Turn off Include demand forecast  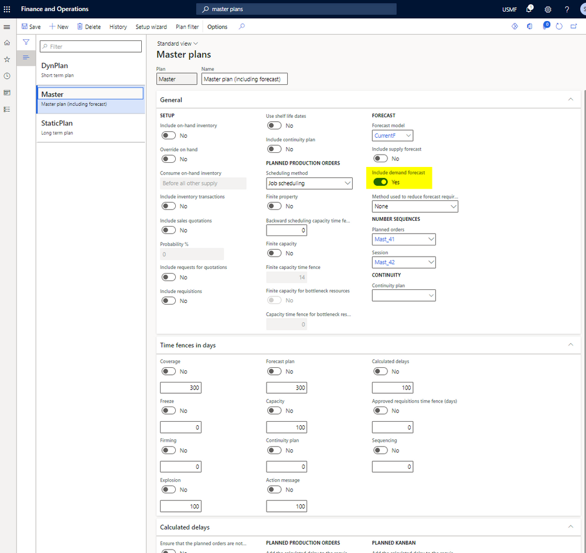coord(380,182)
